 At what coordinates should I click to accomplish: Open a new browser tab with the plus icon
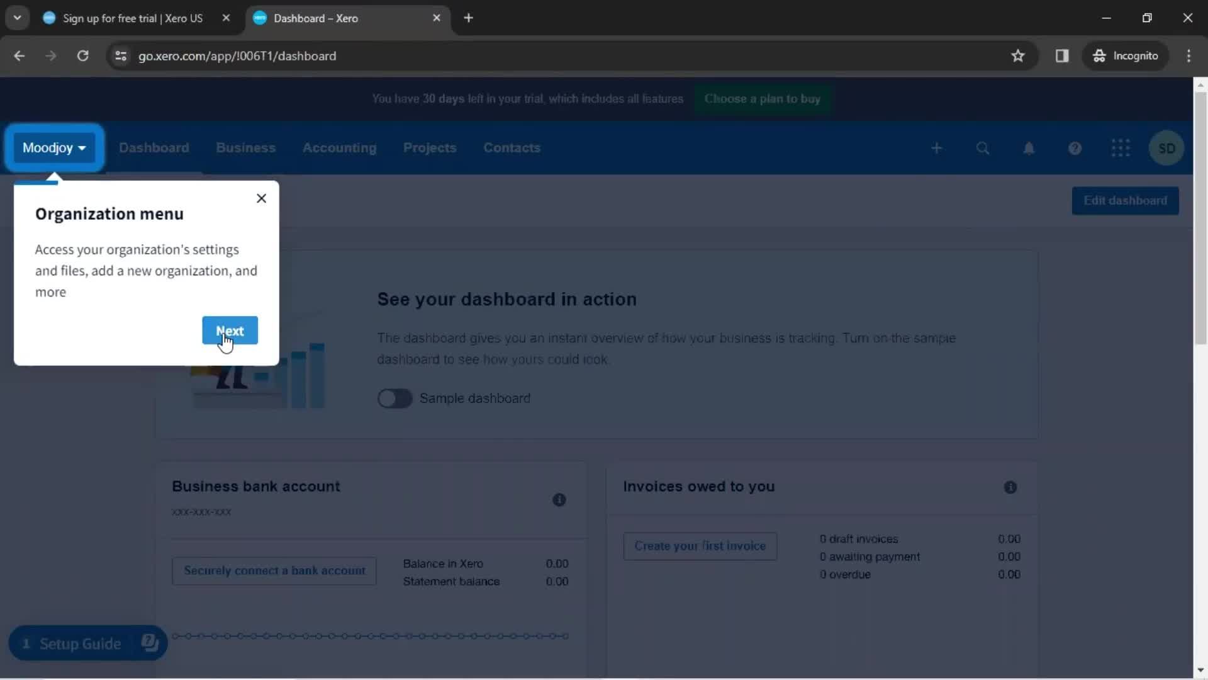[x=468, y=18]
